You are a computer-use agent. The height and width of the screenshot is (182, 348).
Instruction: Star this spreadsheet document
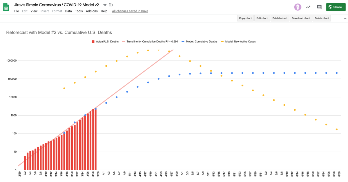(x=105, y=5)
